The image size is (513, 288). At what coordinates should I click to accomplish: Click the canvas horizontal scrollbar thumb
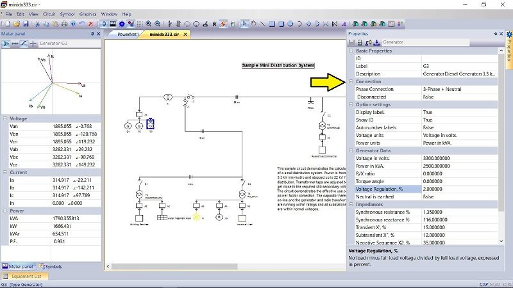click(174, 266)
